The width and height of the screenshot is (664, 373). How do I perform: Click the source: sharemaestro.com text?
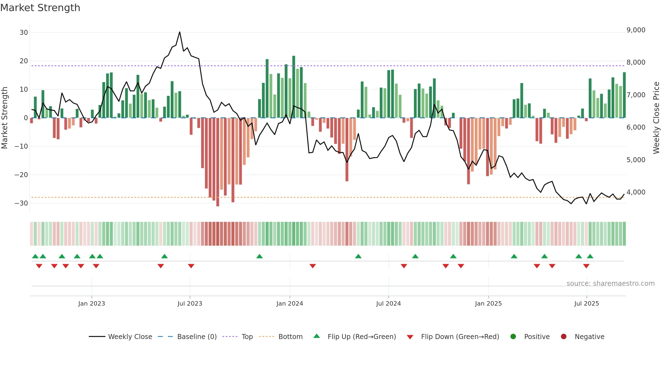point(611,283)
